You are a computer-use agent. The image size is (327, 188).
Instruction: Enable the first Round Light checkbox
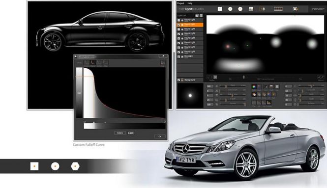pyautogui.click(x=178, y=20)
